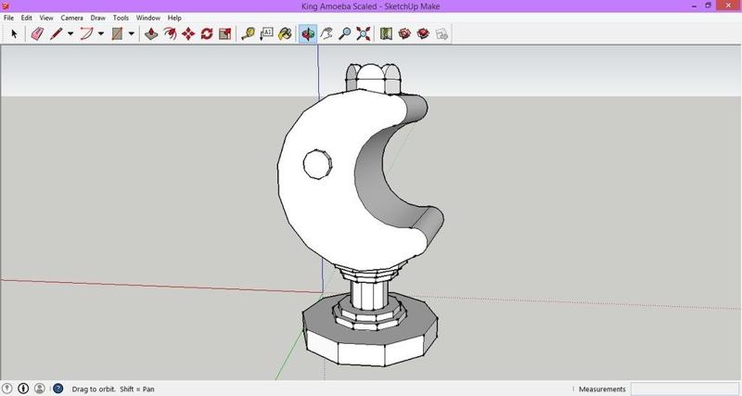Select the Zoom magnifier tool
Image resolution: width=742 pixels, height=396 pixels.
(345, 33)
